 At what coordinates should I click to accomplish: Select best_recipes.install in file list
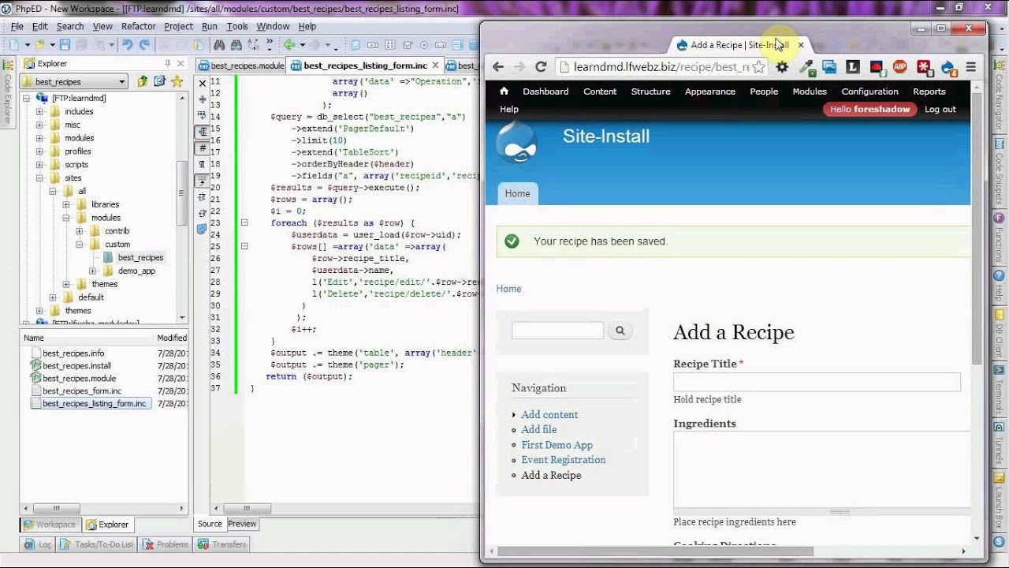coord(76,366)
